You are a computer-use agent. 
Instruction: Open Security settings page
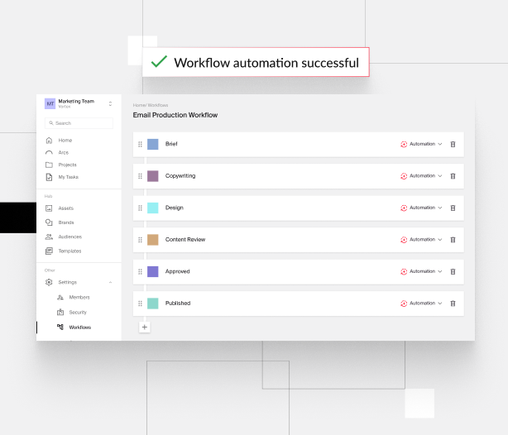(78, 313)
